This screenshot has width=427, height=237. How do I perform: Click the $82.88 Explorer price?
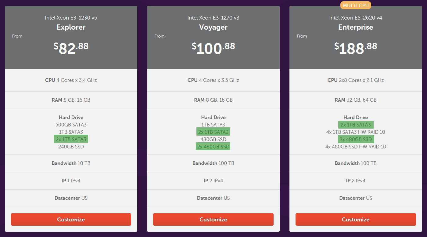(71, 48)
